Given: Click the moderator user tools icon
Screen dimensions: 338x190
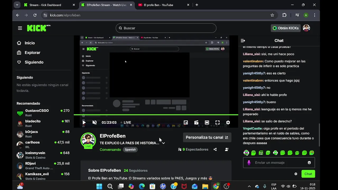Looking at the screenshot, I should click(227, 149).
